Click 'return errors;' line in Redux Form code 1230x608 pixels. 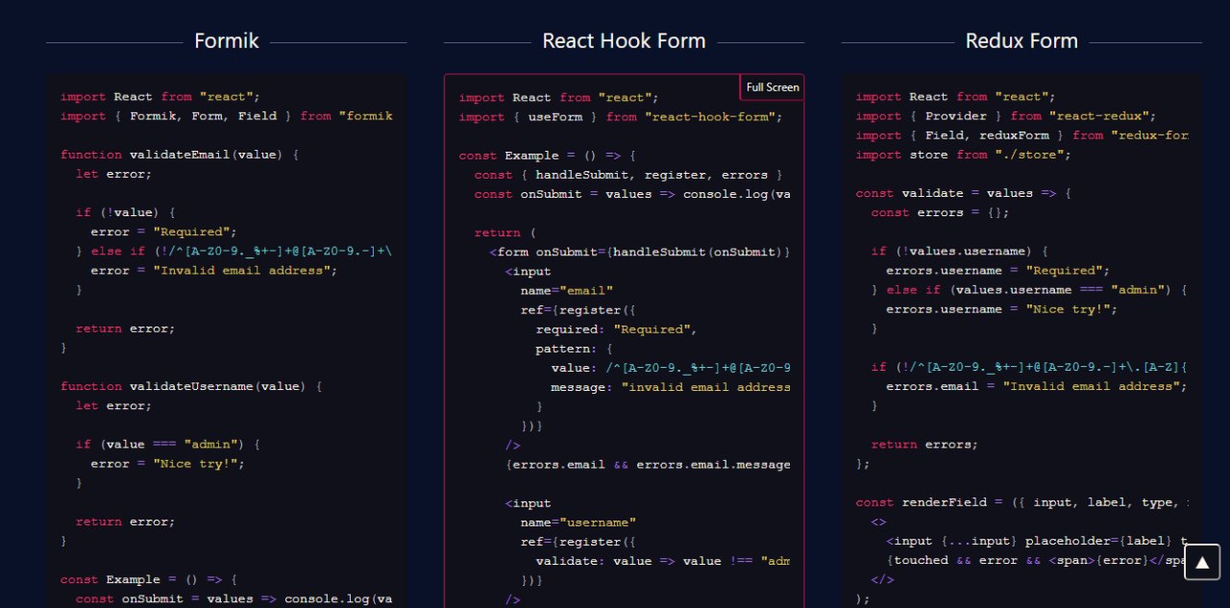click(x=925, y=445)
